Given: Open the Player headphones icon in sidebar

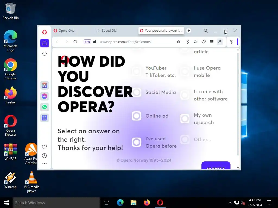Looking at the screenshot, I should click(x=45, y=118).
